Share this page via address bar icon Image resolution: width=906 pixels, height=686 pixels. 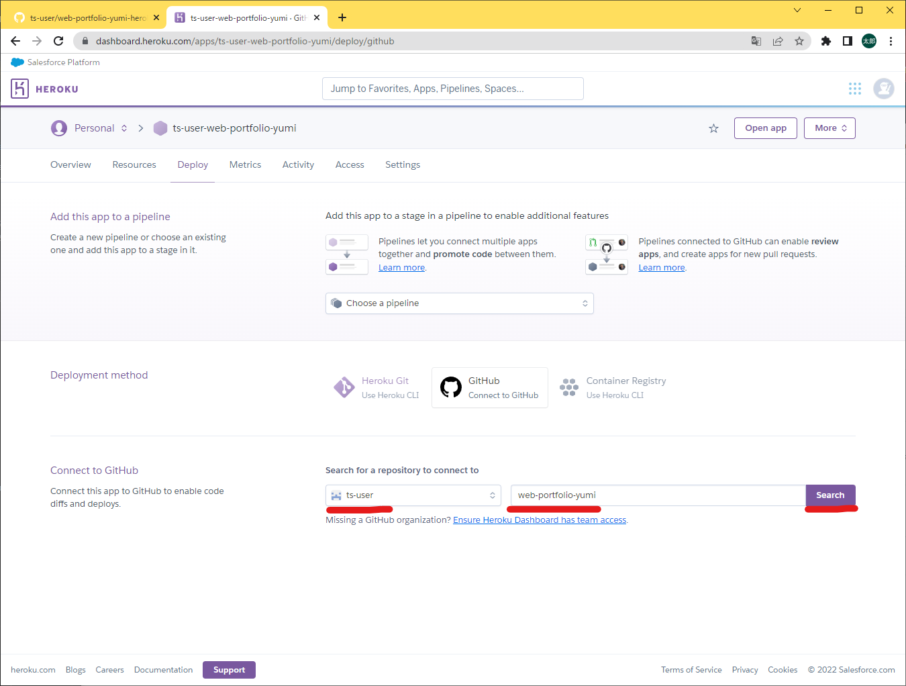(x=778, y=41)
